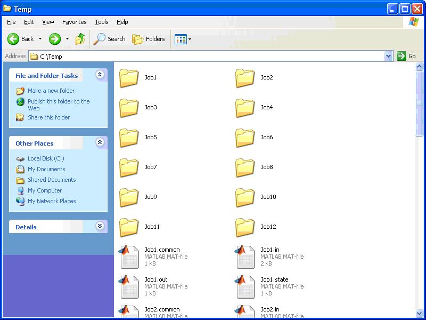Viewport: 426px width, 320px height.
Task: Click the Make a new folder link
Action: pos(51,91)
